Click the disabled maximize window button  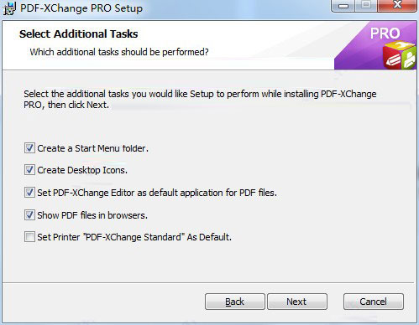pos(366,6)
